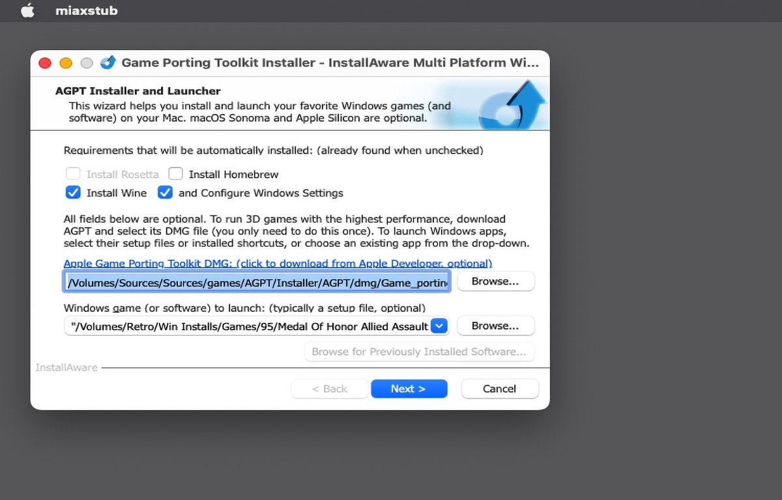
Task: Click into the AGPT DMG path field
Action: [257, 282]
